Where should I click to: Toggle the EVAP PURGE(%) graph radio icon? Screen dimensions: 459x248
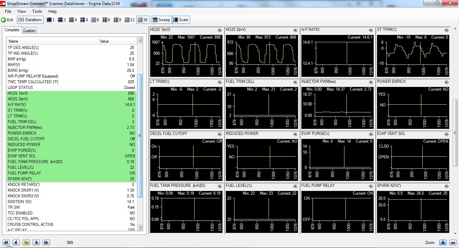371,134
